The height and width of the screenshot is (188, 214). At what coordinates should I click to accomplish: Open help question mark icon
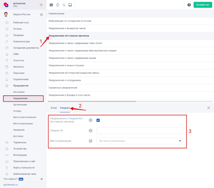[189, 5]
